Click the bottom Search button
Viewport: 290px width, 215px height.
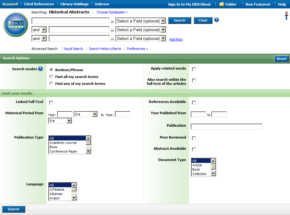13,209
